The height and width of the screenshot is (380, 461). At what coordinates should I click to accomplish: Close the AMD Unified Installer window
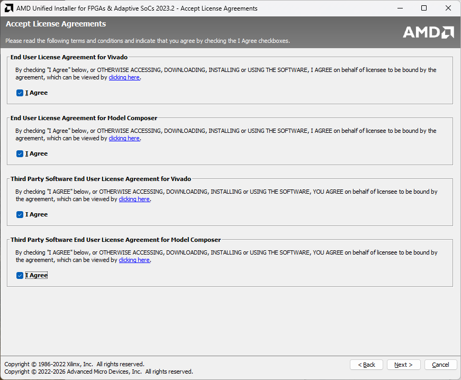click(448, 8)
